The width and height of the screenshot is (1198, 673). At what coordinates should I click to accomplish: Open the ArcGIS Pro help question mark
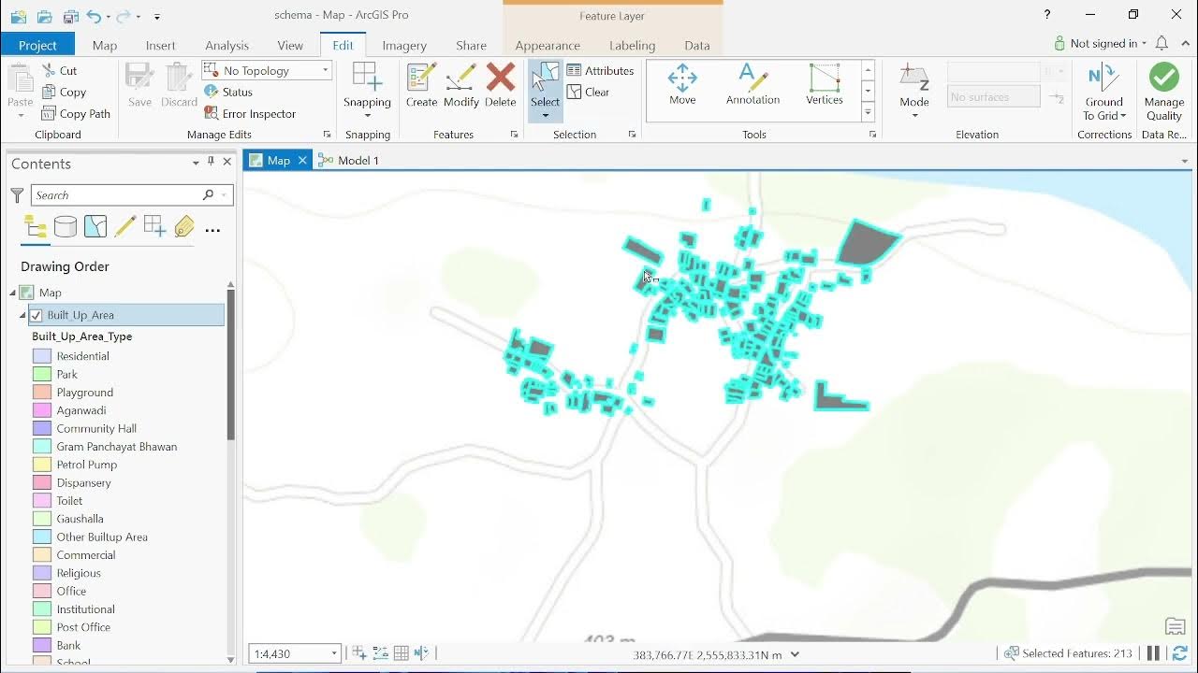click(x=1047, y=15)
